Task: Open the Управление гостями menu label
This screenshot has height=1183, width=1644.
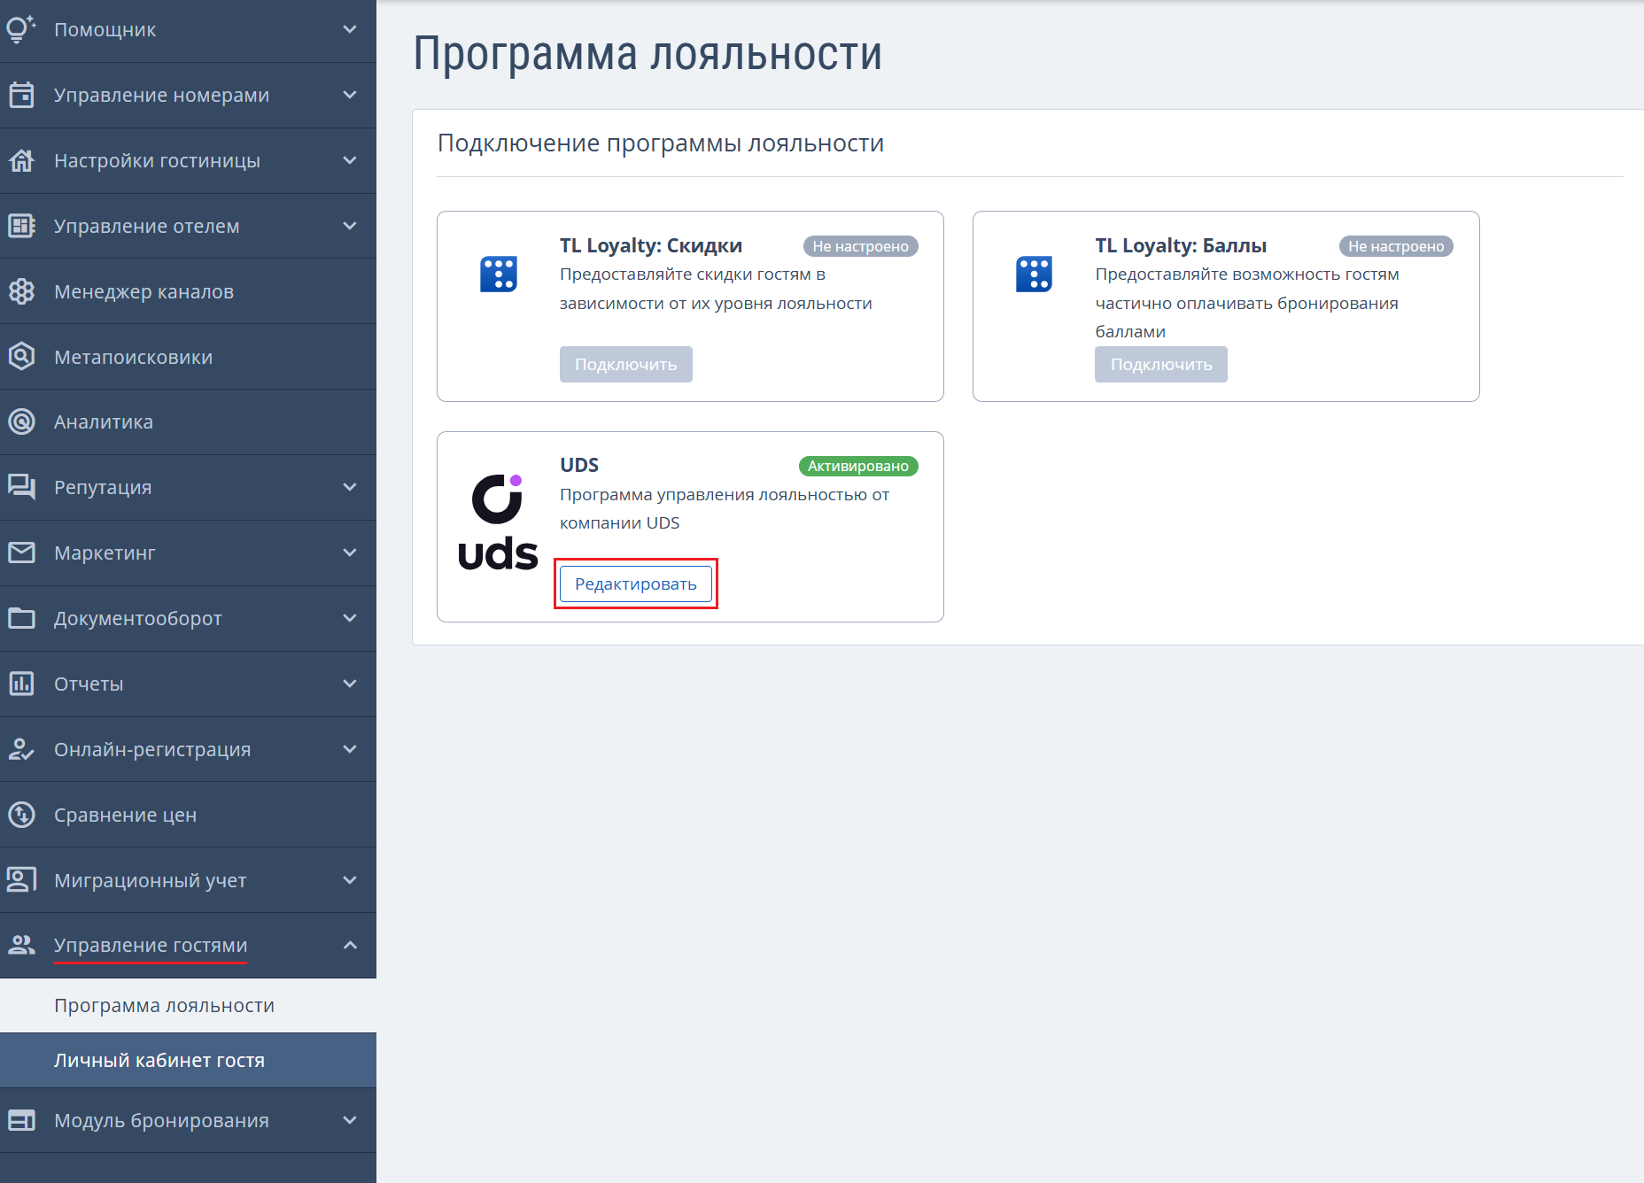Action: (151, 945)
